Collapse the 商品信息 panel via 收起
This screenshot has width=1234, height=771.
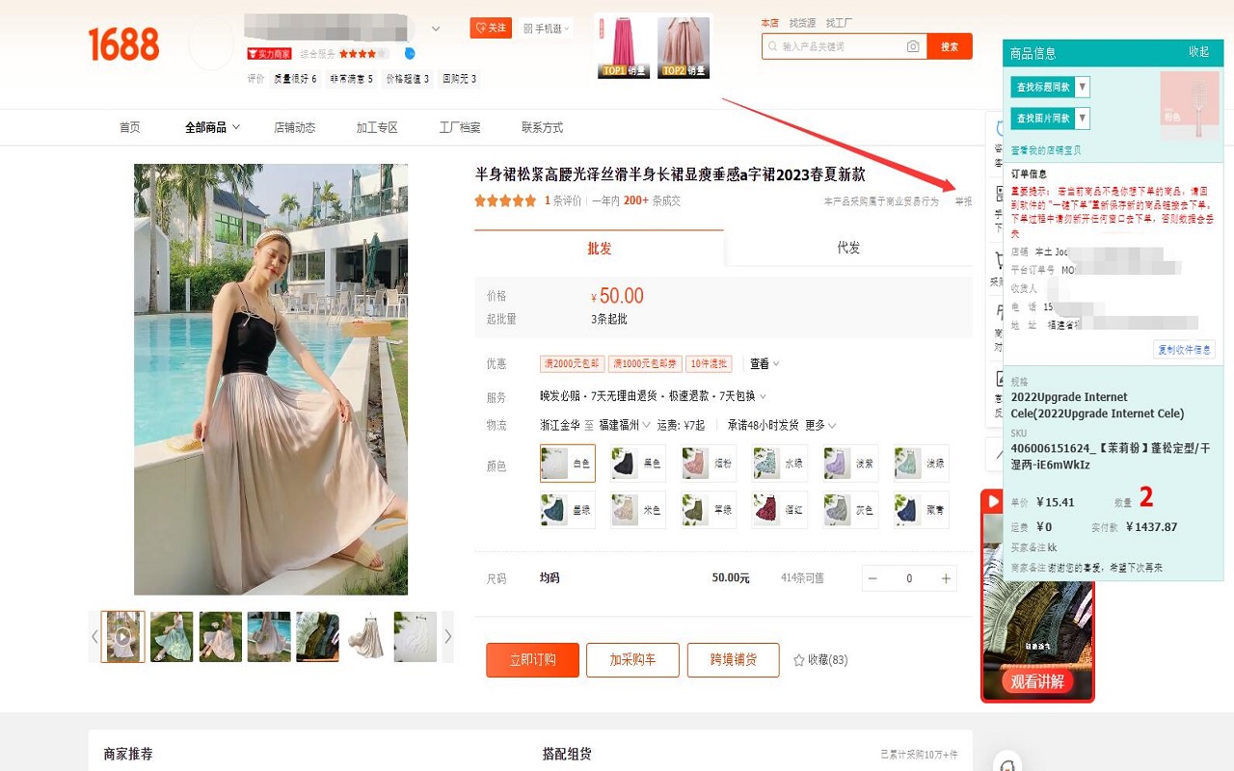(x=1197, y=52)
